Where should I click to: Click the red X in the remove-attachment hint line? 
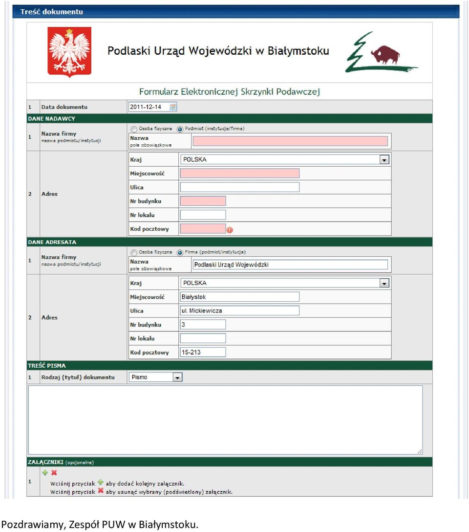pos(101,490)
